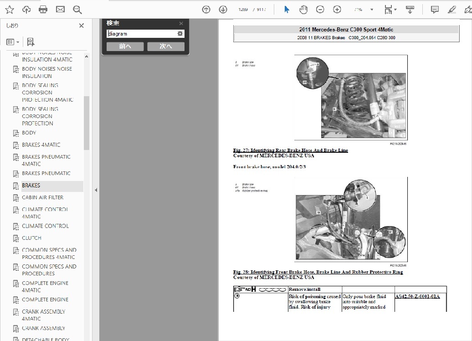Open bookmark BODY NOISES NOISE INSULATION
472x341 pixels.
coord(47,72)
